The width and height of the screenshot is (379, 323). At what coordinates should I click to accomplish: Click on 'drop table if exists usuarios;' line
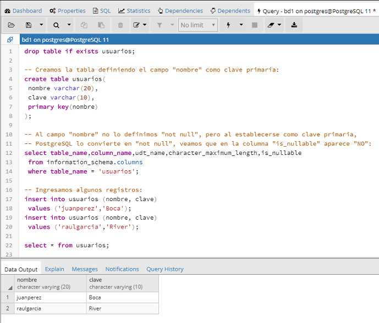tap(80, 51)
